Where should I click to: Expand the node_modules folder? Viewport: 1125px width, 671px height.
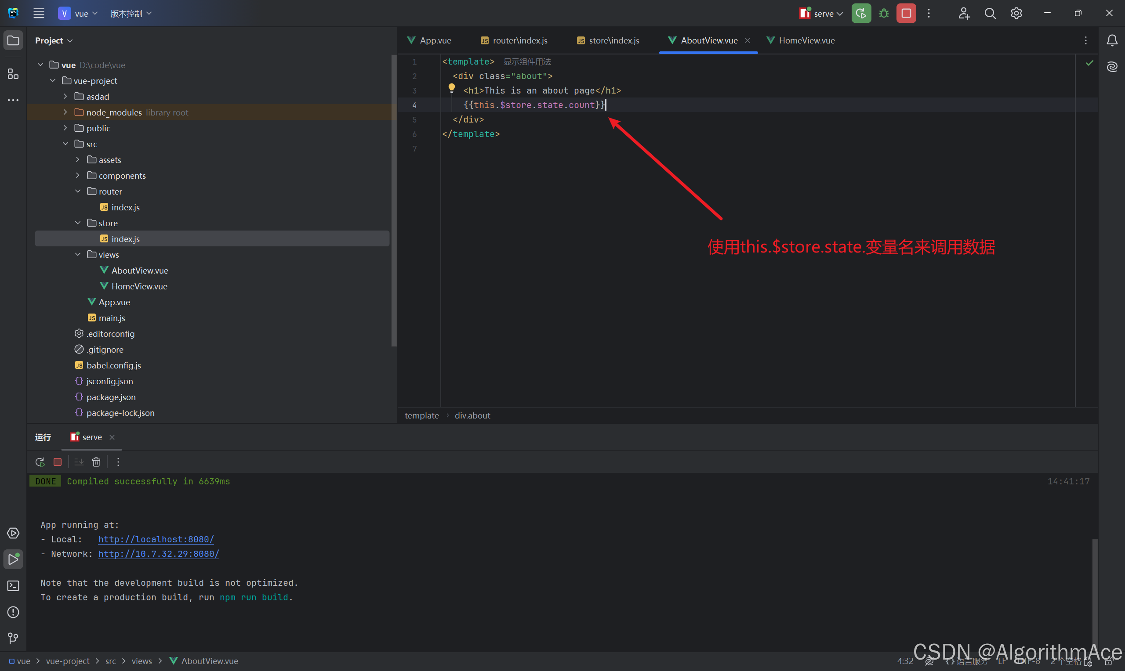coord(65,112)
